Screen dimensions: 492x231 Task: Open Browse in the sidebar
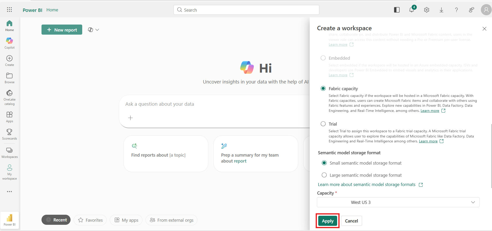point(10,78)
